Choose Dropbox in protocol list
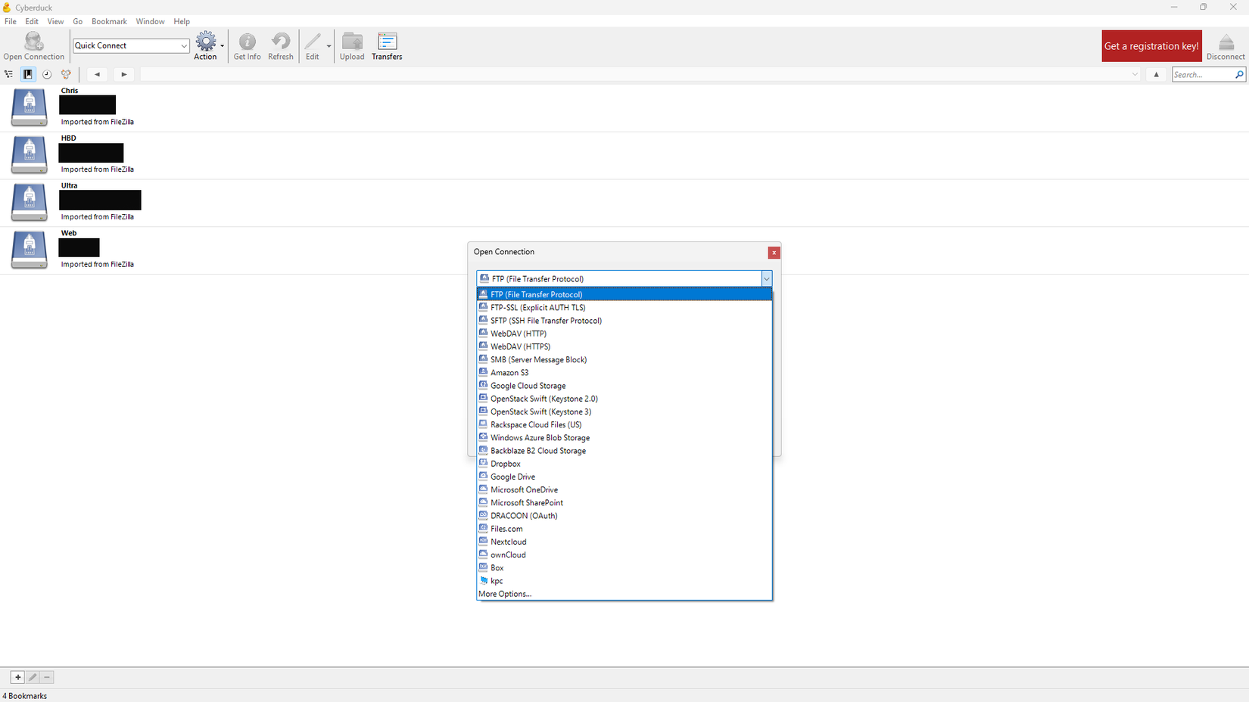This screenshot has height=702, width=1249. 624,464
